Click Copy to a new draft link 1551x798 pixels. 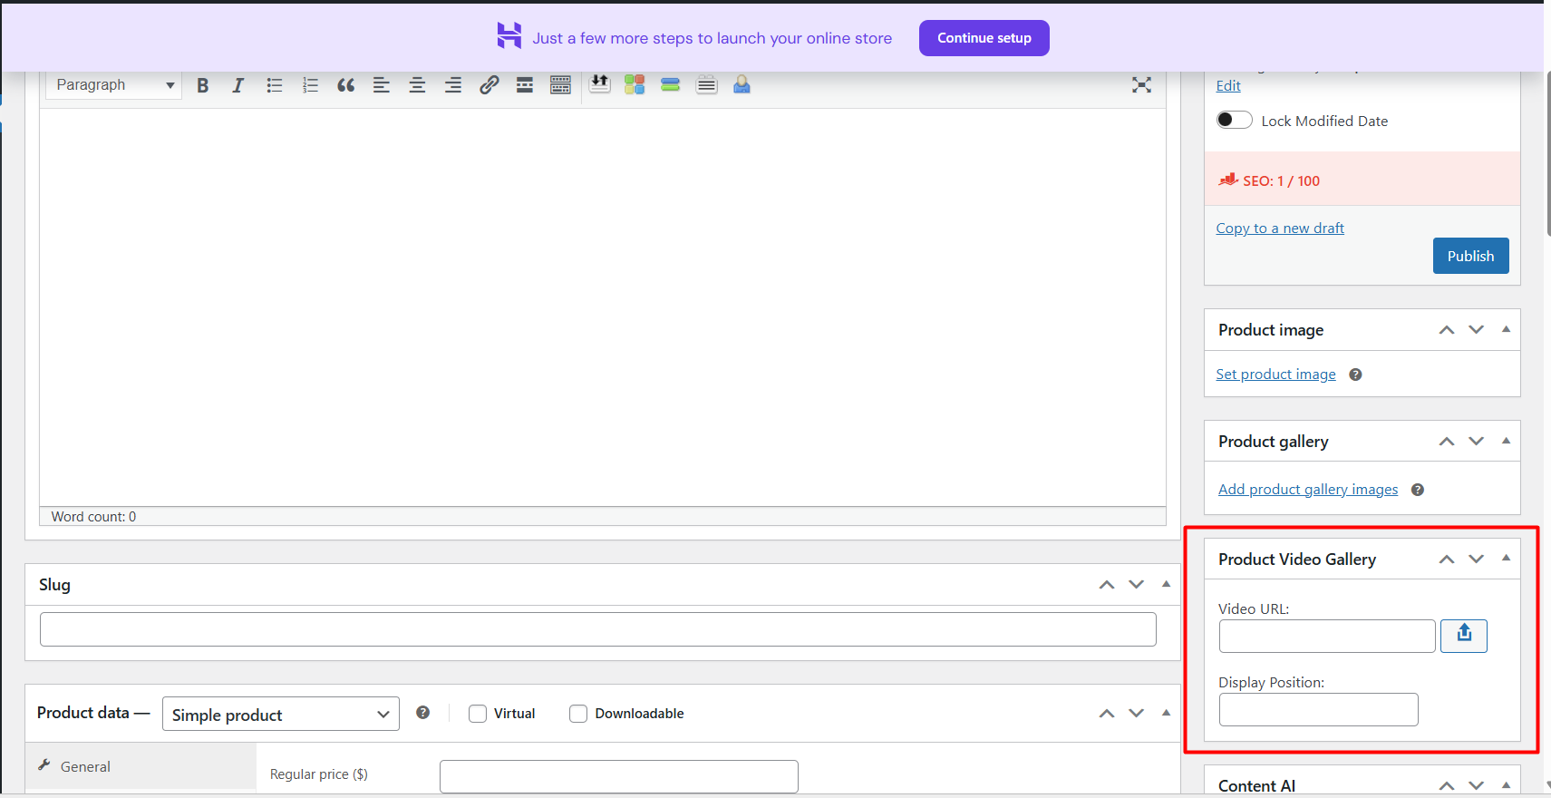[x=1280, y=229]
